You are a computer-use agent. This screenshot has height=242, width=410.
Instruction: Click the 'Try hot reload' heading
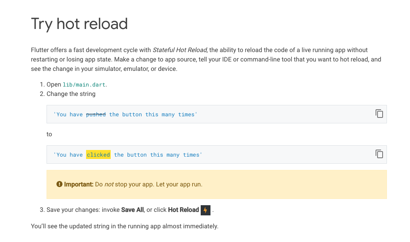pyautogui.click(x=79, y=24)
